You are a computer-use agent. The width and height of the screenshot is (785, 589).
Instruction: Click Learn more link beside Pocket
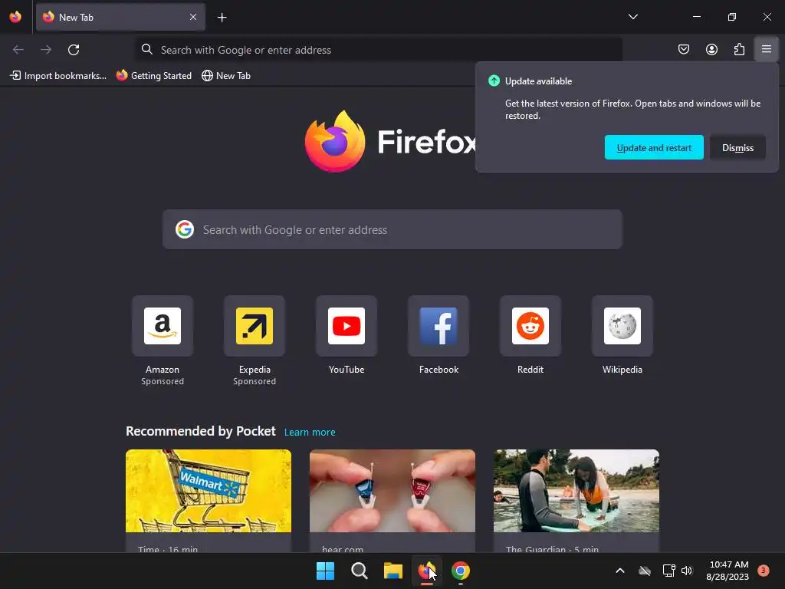click(310, 433)
